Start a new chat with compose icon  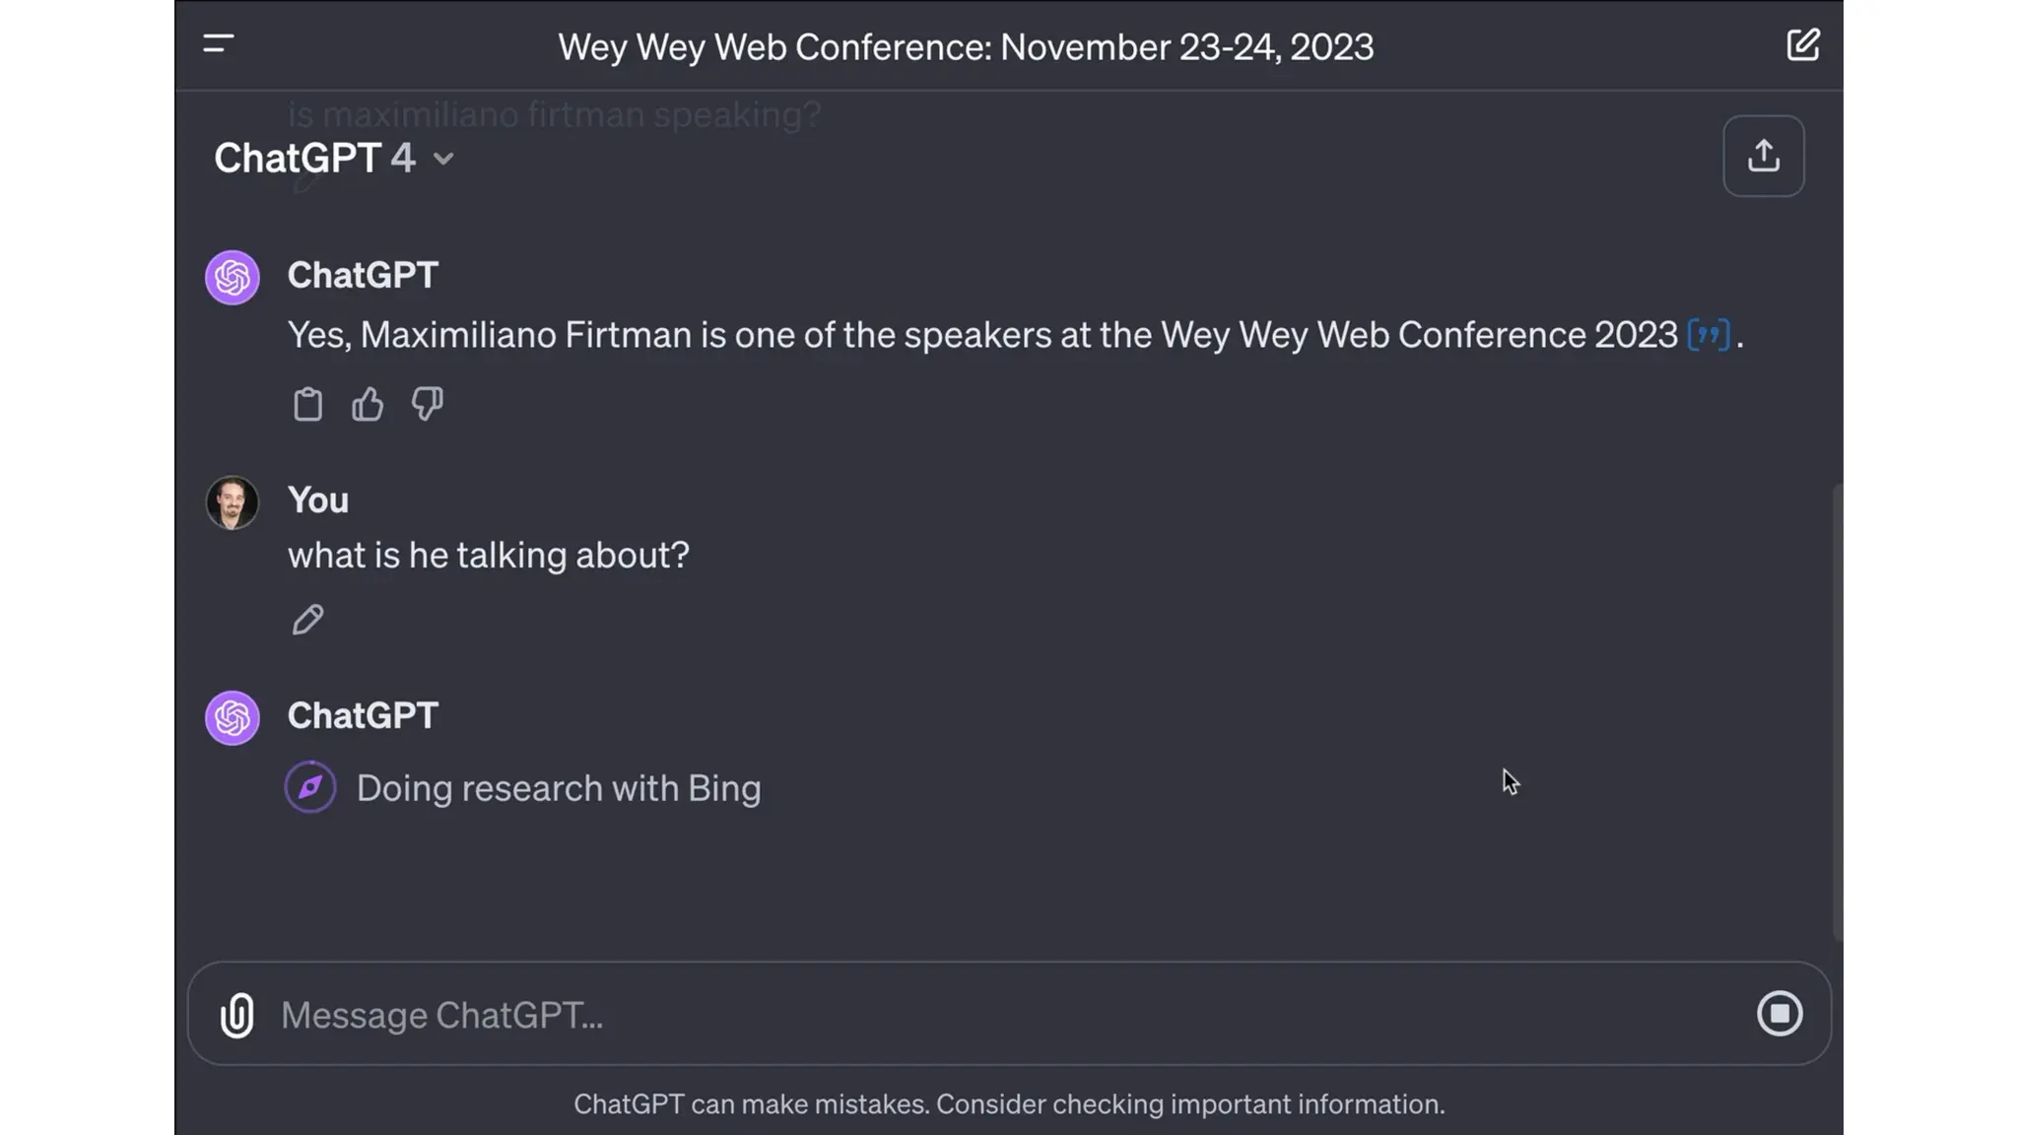[1802, 45]
